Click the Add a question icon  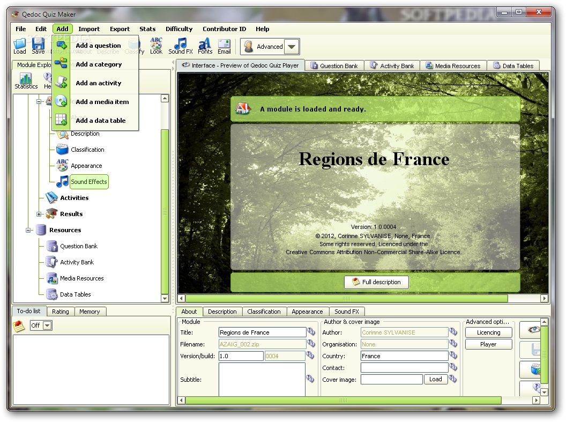pyautogui.click(x=62, y=46)
